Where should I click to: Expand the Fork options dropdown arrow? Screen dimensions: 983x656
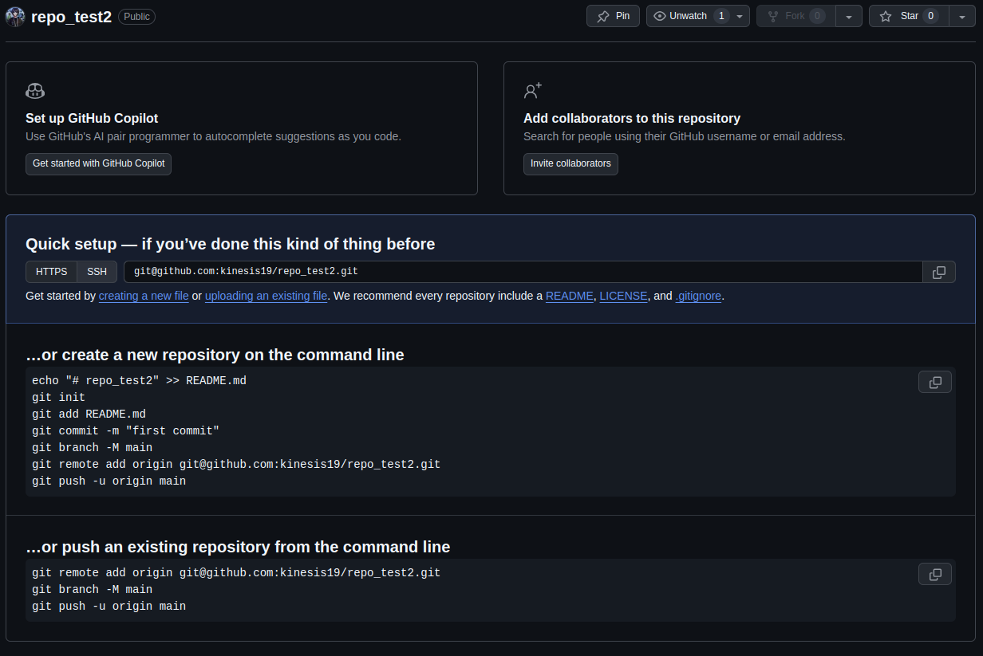[x=849, y=16]
